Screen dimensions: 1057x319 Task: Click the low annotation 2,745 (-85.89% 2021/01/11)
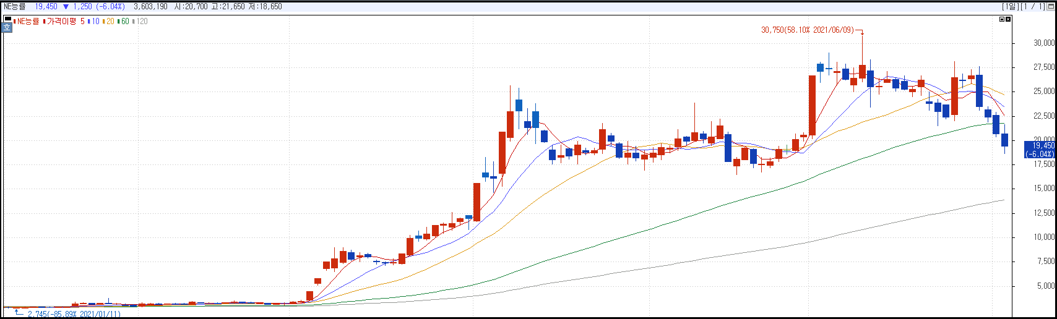tap(74, 314)
